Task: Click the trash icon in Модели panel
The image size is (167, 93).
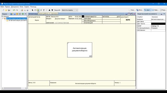Action: (x=20, y=14)
